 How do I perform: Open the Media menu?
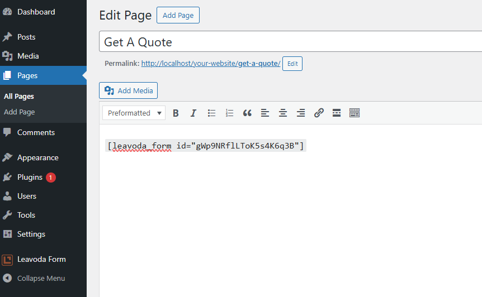[44, 56]
